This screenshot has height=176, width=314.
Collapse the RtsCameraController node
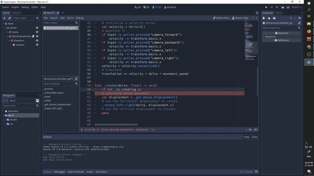pos(8,36)
